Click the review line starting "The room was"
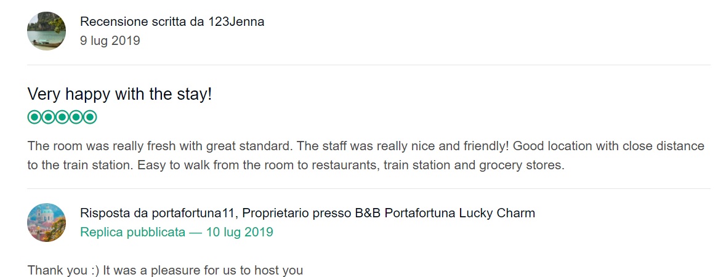 366,146
